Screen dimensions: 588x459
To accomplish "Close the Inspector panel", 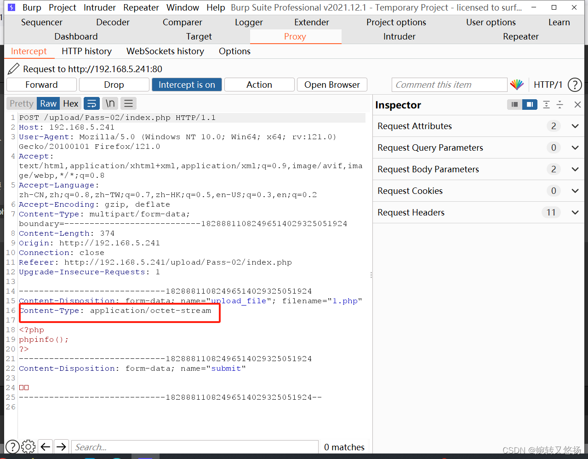I will click(x=578, y=105).
